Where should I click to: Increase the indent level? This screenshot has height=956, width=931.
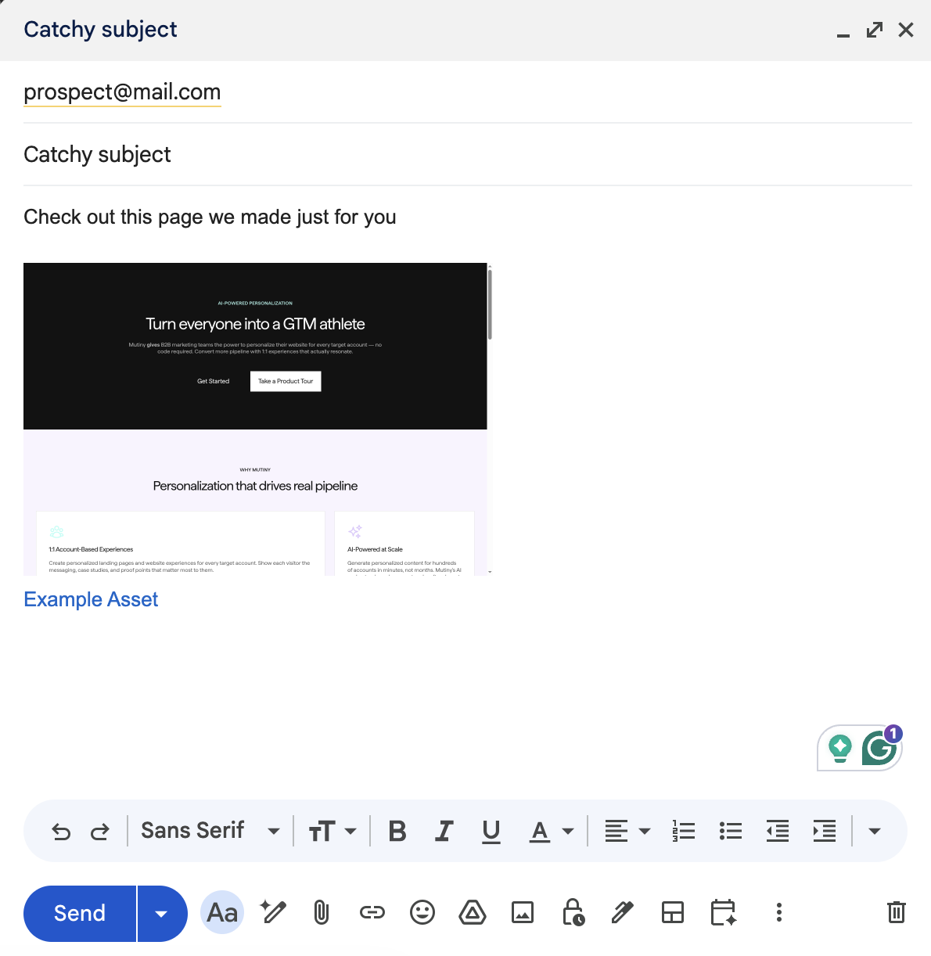tap(825, 831)
